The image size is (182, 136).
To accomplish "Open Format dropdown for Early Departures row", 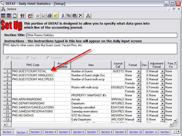I will pos(138,120).
